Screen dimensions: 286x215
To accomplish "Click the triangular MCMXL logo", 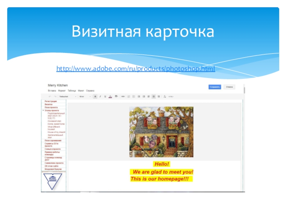I will [x=53, y=181].
